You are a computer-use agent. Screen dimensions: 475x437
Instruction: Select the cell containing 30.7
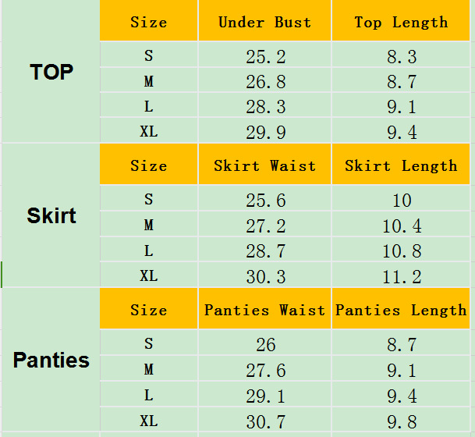[265, 421]
